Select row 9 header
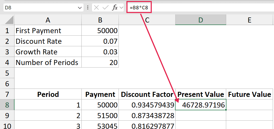Image resolution: width=274 pixels, height=129 pixels. pos(7,115)
